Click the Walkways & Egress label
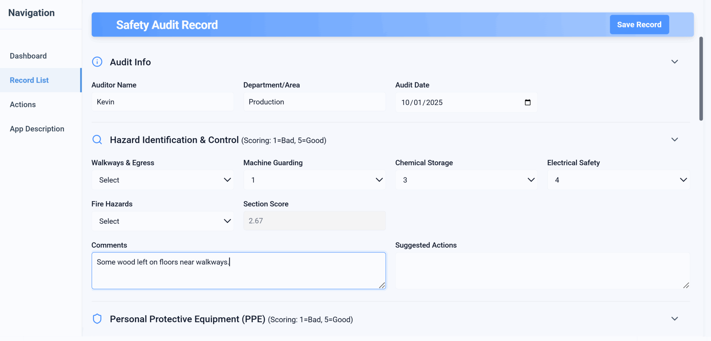Image resolution: width=711 pixels, height=341 pixels. click(123, 163)
